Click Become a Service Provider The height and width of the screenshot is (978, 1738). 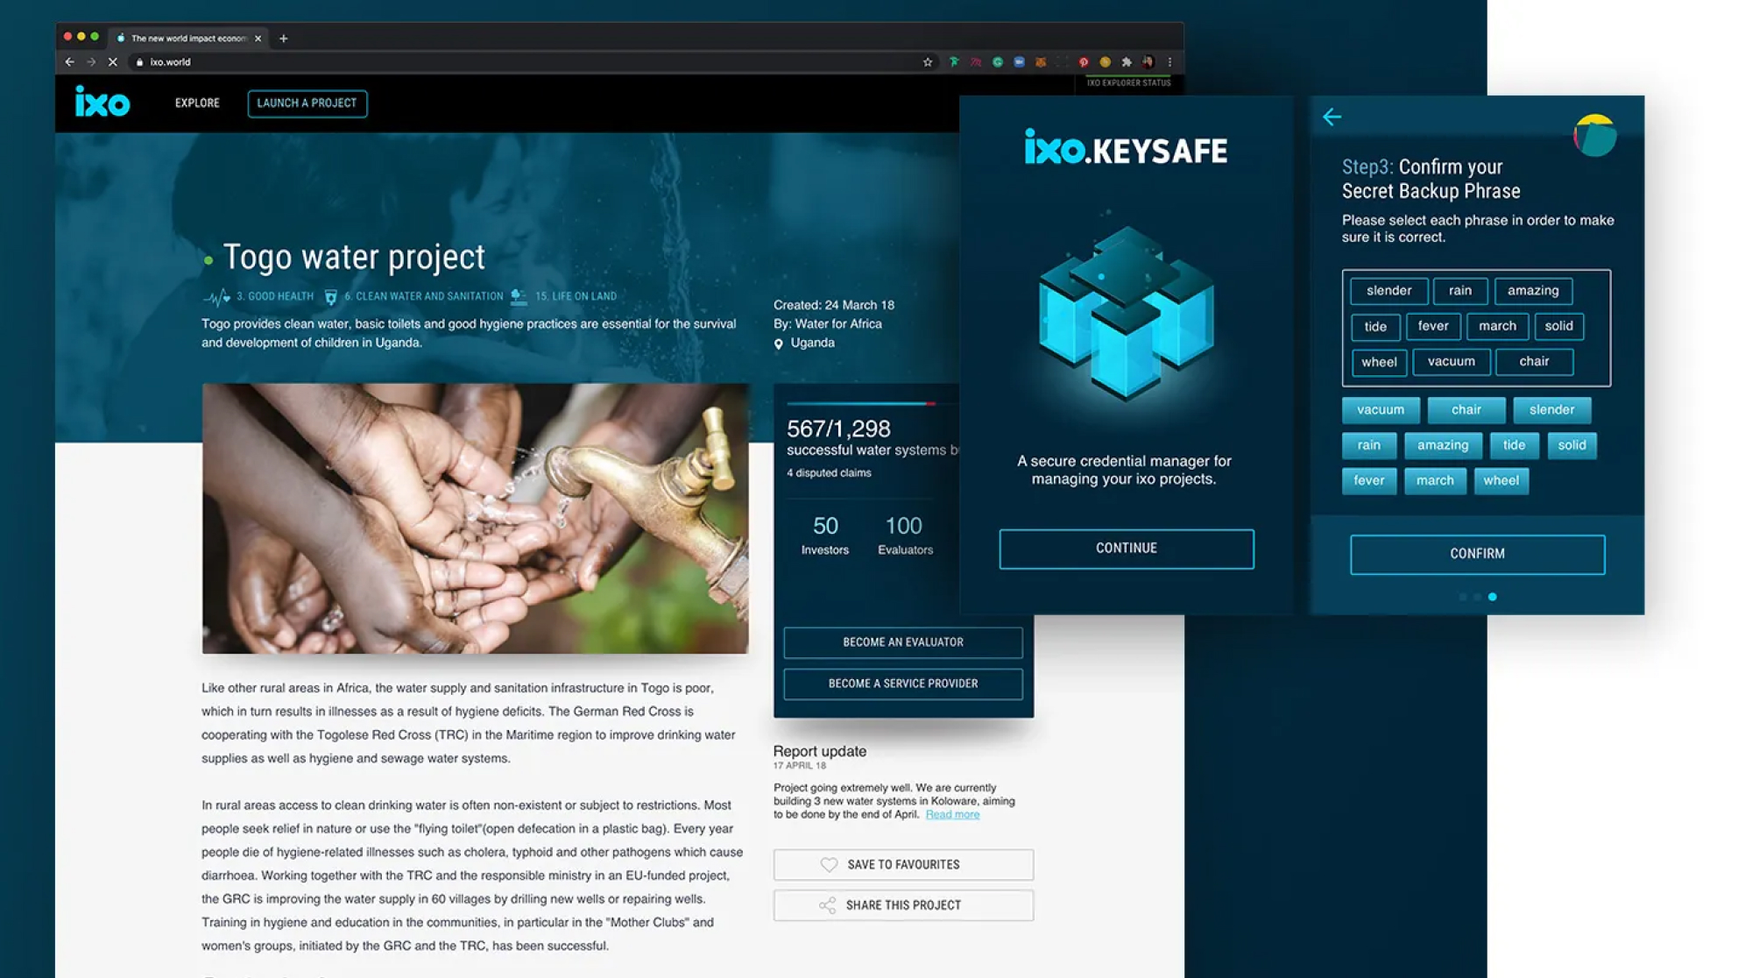tap(903, 684)
